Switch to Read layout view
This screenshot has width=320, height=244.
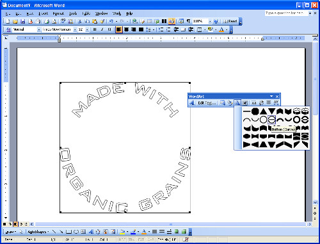coord(230,21)
